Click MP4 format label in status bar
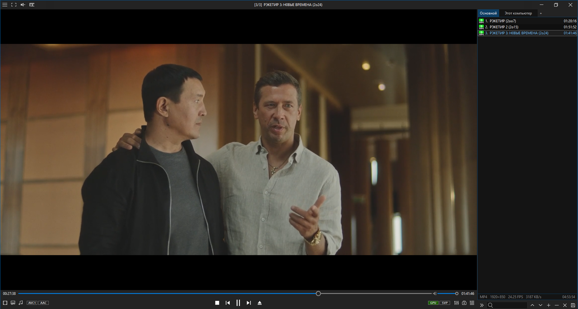Viewport: 578px width, 309px height. tap(483, 297)
